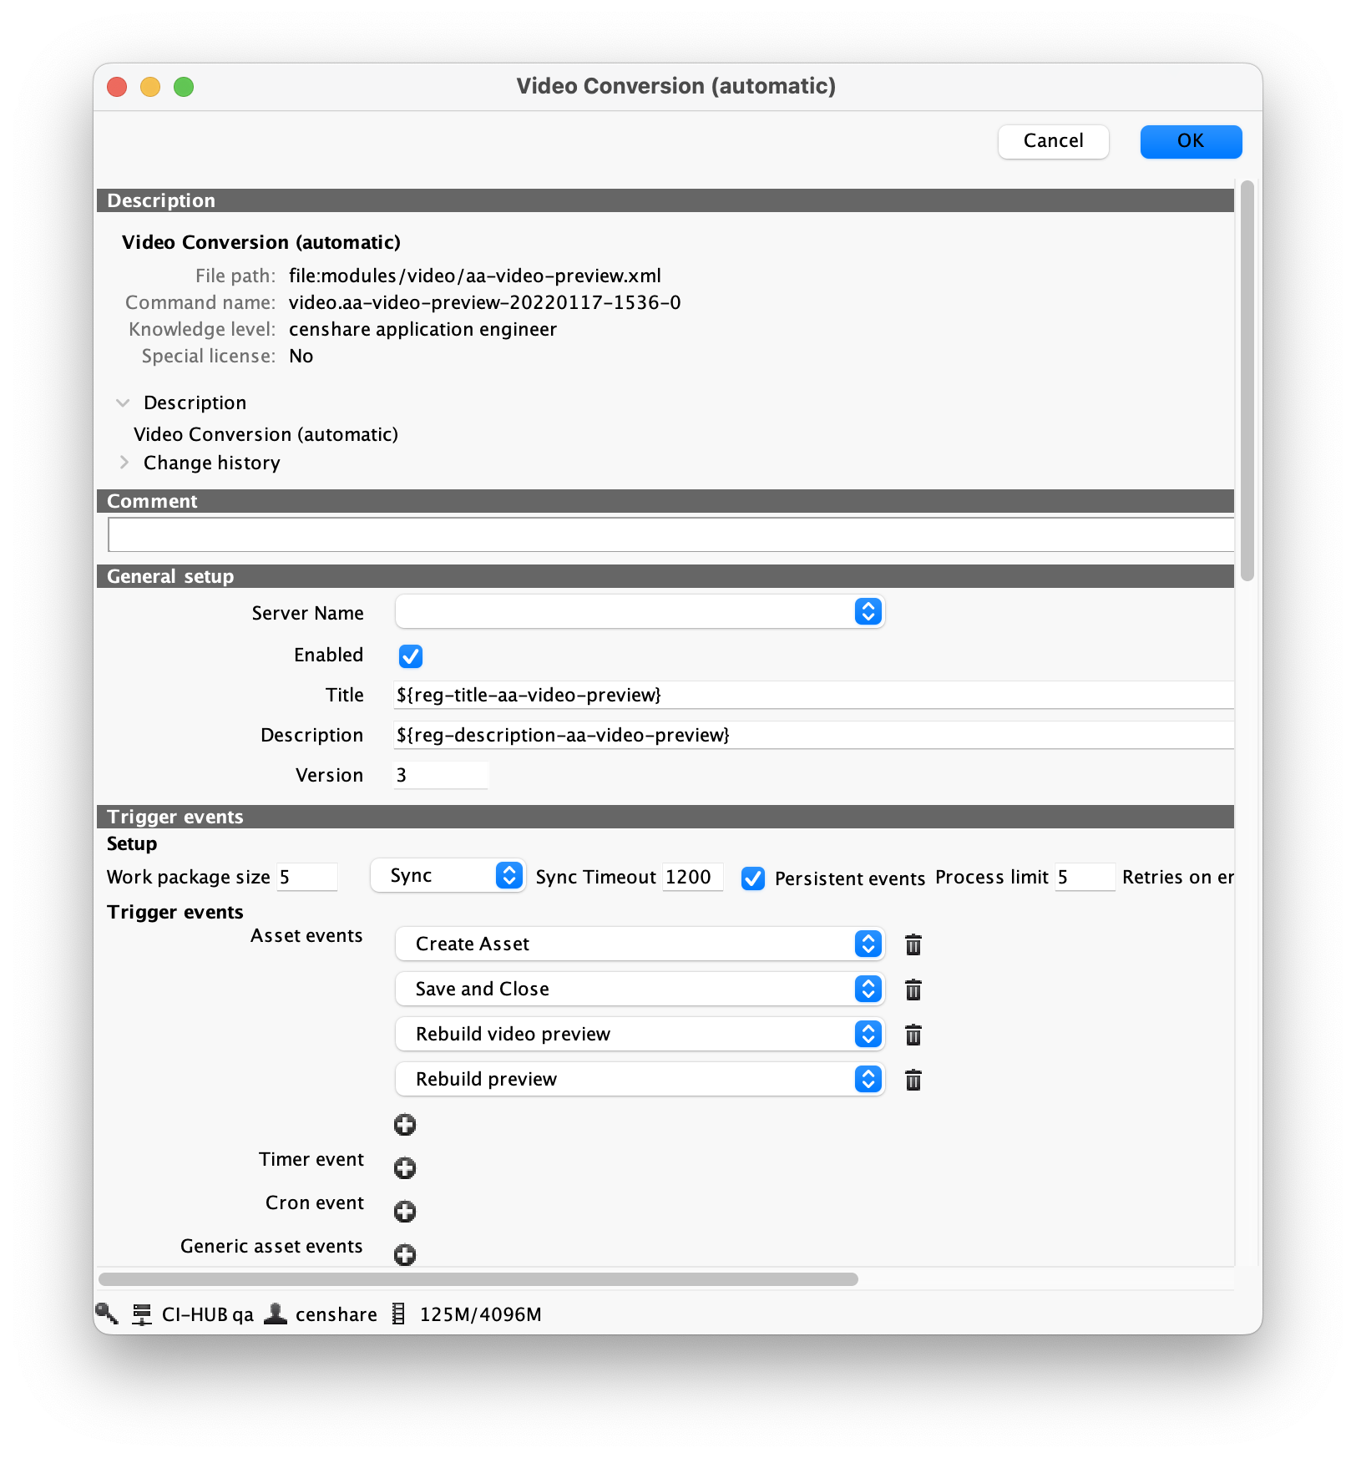Toggle the Persistent events checkbox

tap(753, 878)
